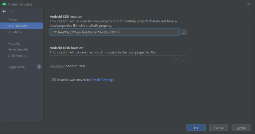Image resolution: width=255 pixels, height=134 pixels.
Task: Click the Android SDK location heading
Action: (66, 17)
